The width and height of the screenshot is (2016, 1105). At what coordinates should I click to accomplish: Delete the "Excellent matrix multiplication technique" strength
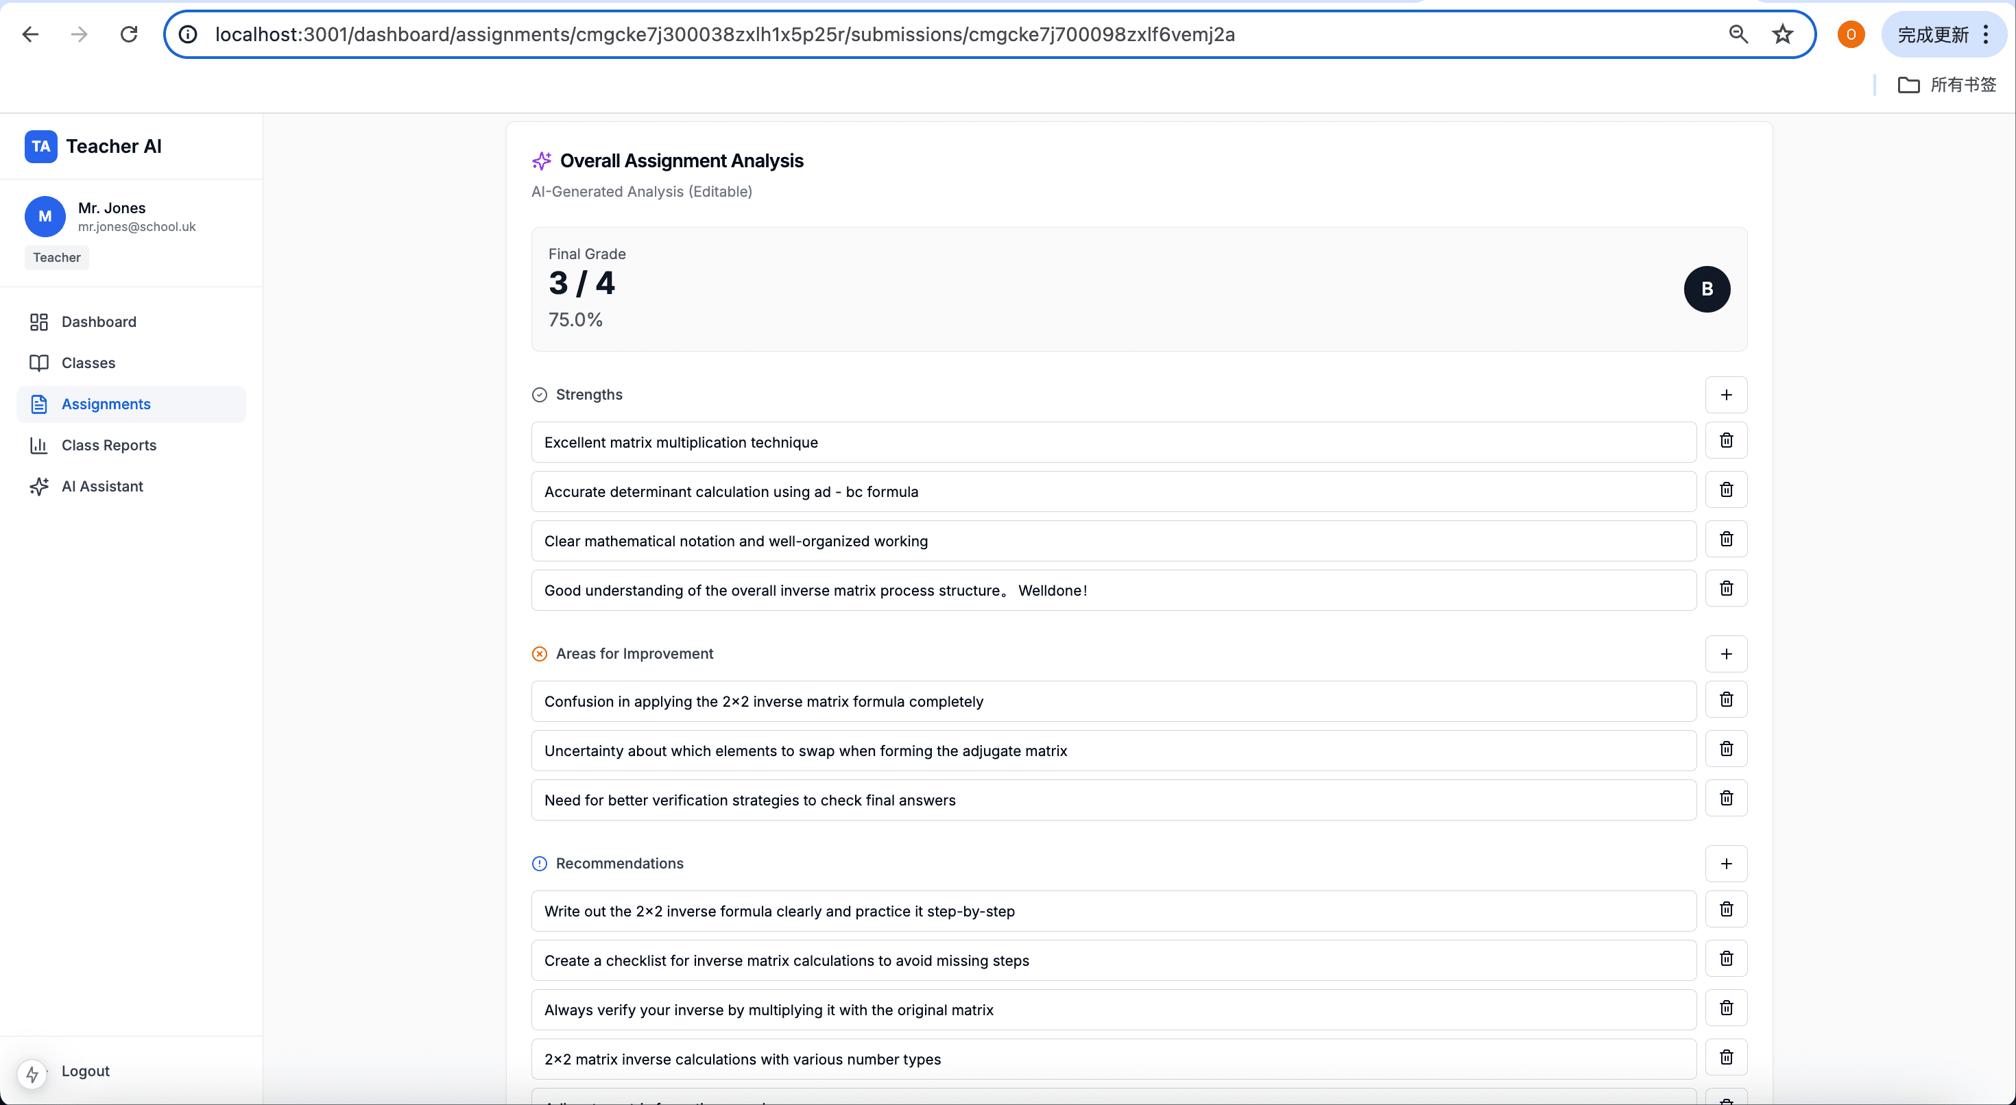[1727, 440]
